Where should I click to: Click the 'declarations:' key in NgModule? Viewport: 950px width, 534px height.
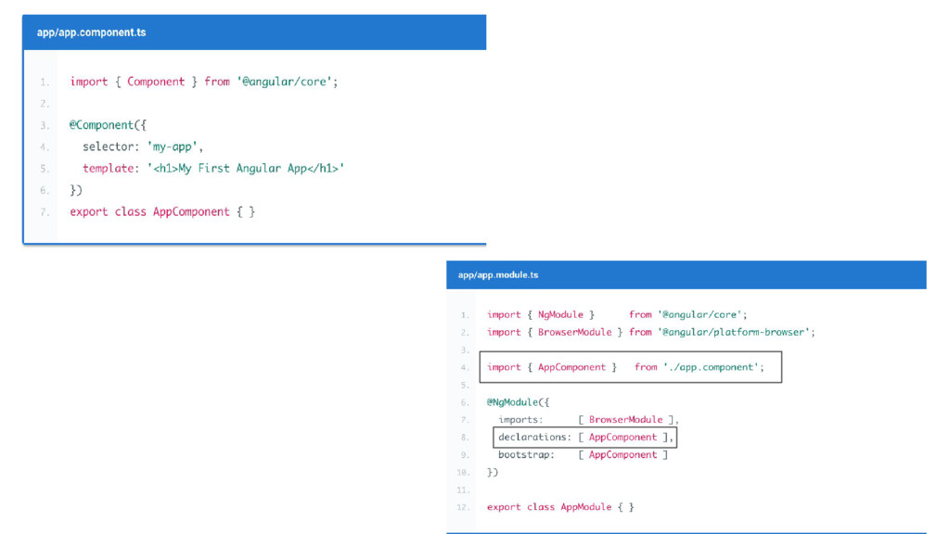[x=534, y=438]
